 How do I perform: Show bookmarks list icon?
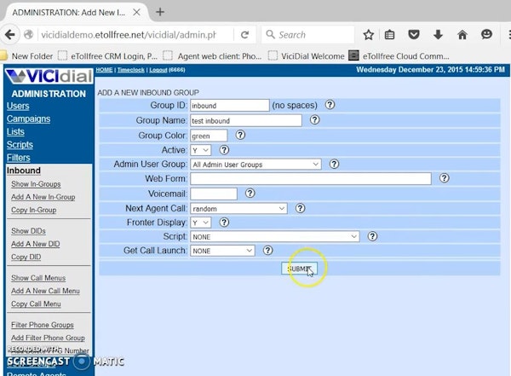click(x=389, y=35)
